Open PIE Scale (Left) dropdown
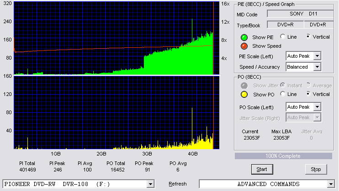This screenshot has width=339, height=191. [x=317, y=56]
